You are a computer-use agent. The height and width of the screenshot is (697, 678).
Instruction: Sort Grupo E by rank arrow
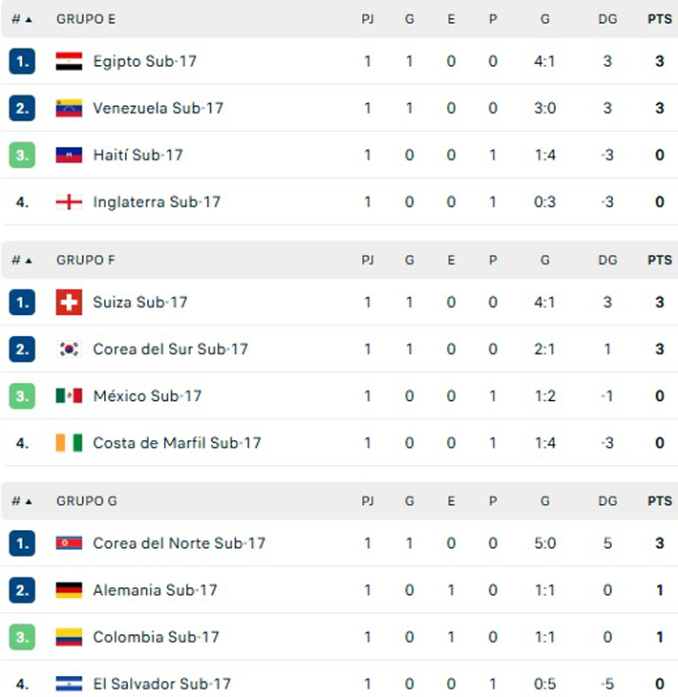(x=28, y=19)
